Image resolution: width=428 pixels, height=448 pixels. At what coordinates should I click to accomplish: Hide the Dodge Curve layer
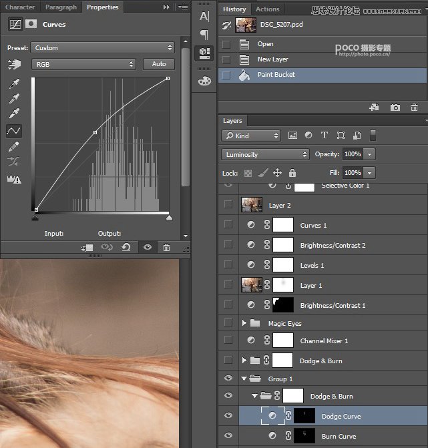click(x=228, y=416)
